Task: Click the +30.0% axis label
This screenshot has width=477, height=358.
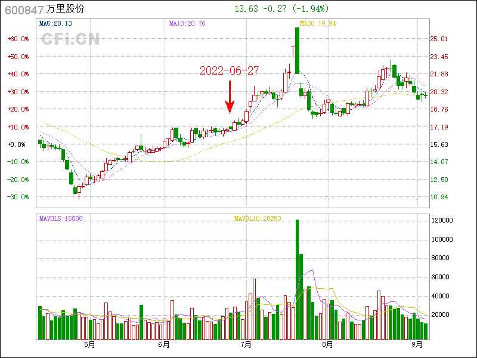Action: (x=18, y=92)
